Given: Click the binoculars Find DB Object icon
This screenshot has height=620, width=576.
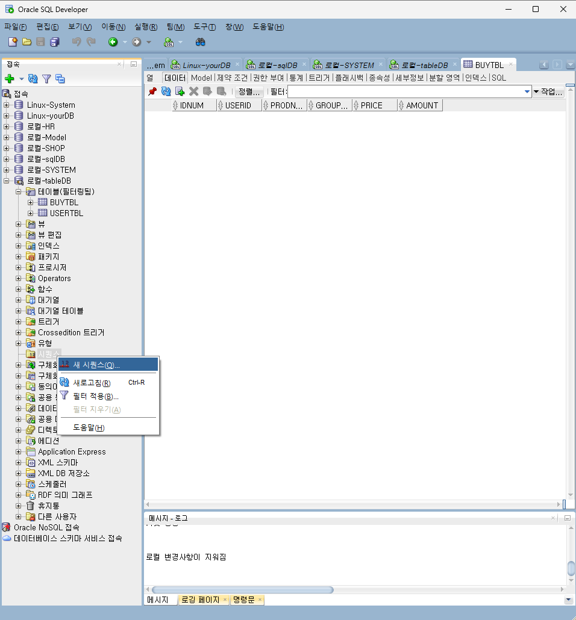Looking at the screenshot, I should tap(200, 42).
